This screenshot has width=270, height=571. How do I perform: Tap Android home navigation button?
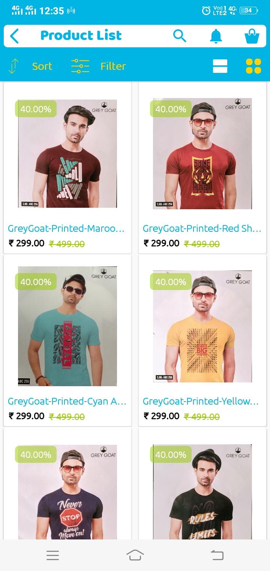coord(135,555)
